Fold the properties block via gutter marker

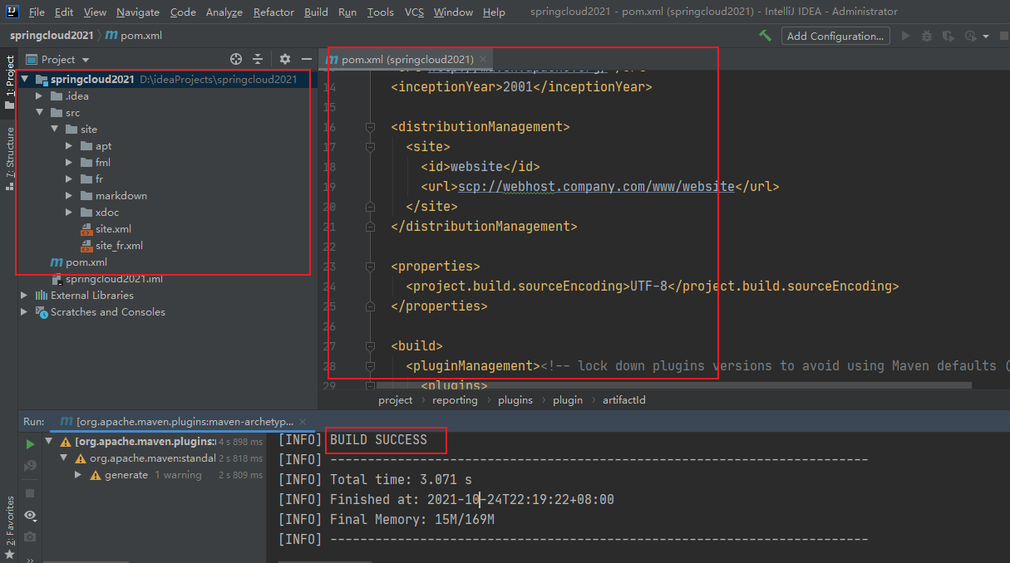click(x=370, y=267)
